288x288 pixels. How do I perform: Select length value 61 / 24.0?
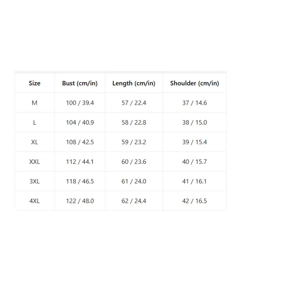pos(134,181)
